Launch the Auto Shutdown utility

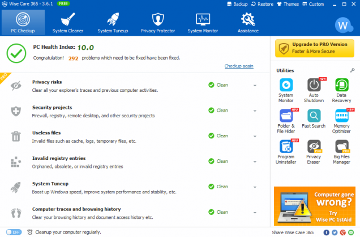point(314,85)
